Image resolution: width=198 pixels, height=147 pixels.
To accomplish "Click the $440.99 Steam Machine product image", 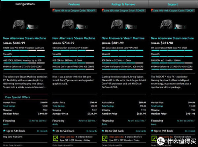I will tap(25, 25).
